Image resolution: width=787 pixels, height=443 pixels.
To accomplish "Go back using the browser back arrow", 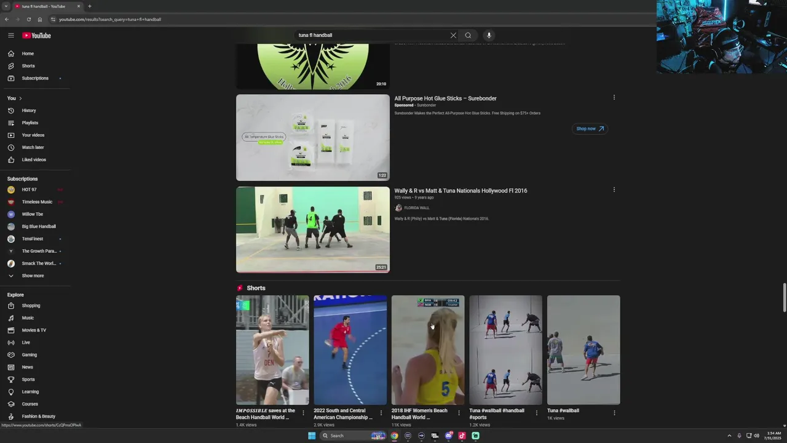I will 7,19.
